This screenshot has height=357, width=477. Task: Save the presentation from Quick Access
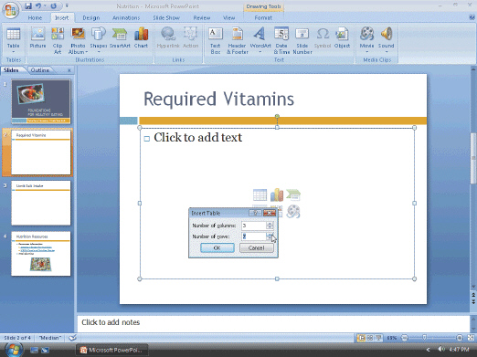point(28,5)
